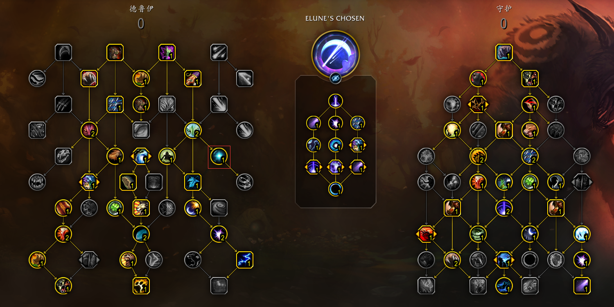Toggle the bottom ring node in Elune's Chosen tree
The image size is (614, 307).
335,189
